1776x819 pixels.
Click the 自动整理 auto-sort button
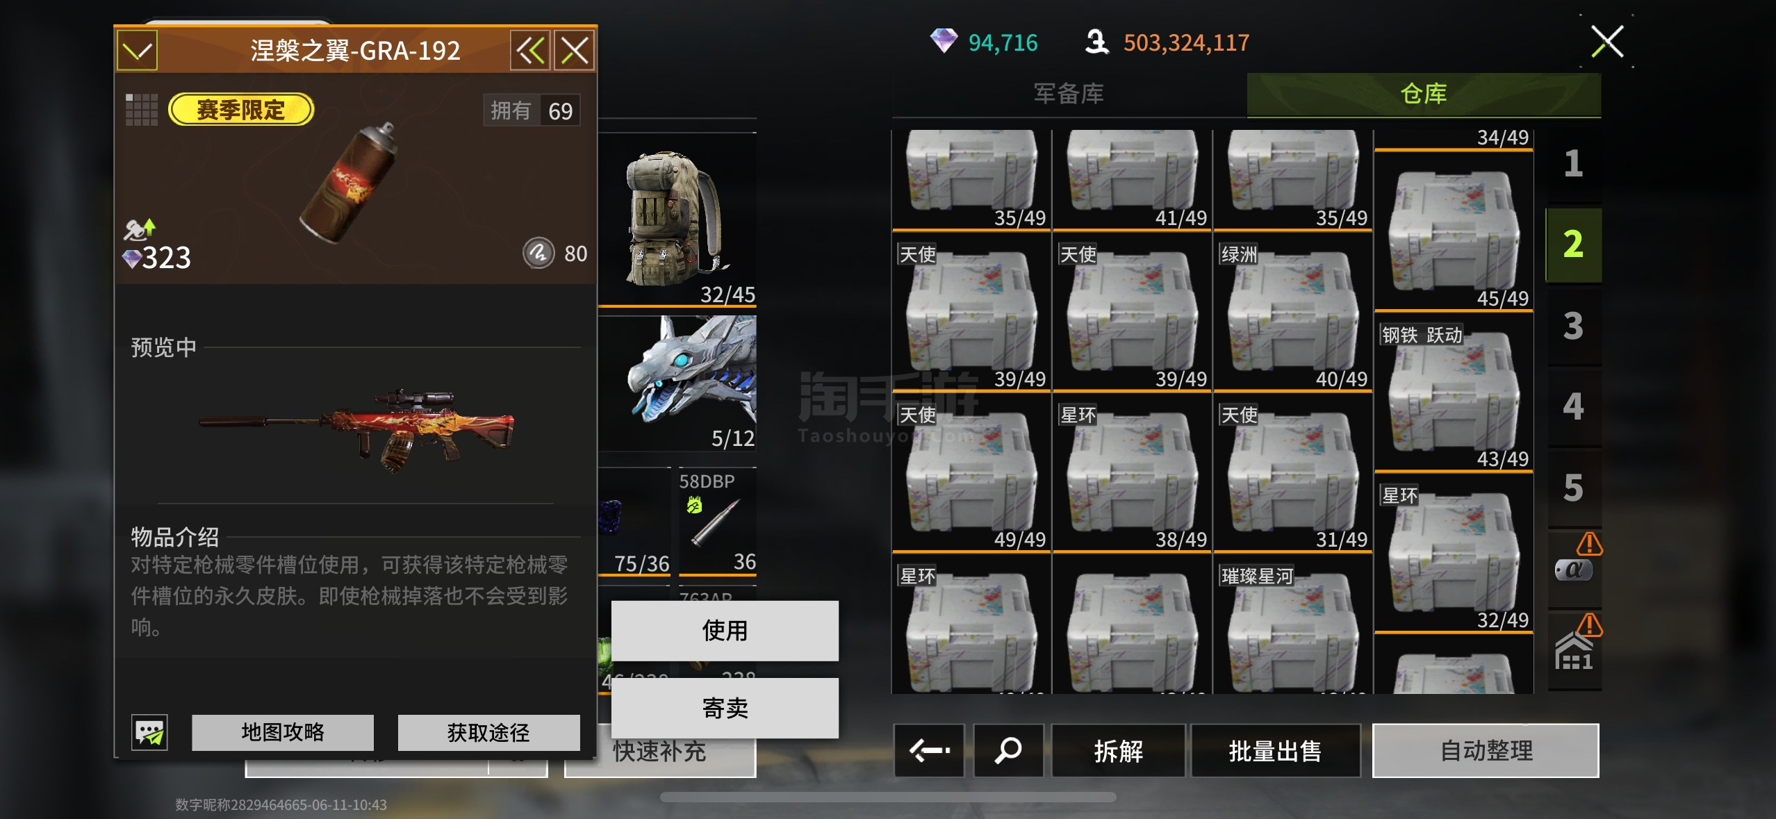pyautogui.click(x=1486, y=750)
